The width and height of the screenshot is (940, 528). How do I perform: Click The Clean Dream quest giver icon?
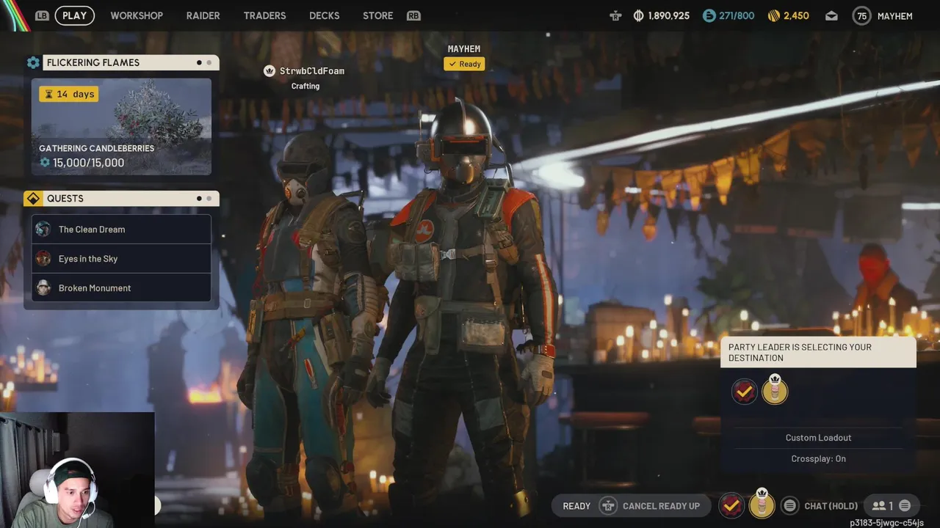coord(43,229)
